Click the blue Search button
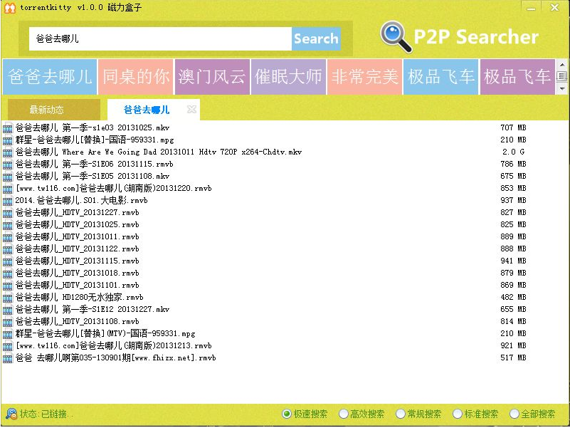 point(316,38)
